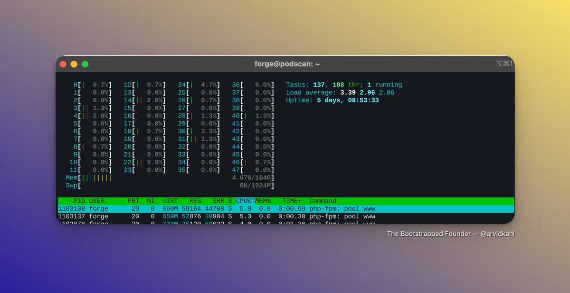Click the yellow minimize window button
The height and width of the screenshot is (293, 570).
pyautogui.click(x=74, y=64)
